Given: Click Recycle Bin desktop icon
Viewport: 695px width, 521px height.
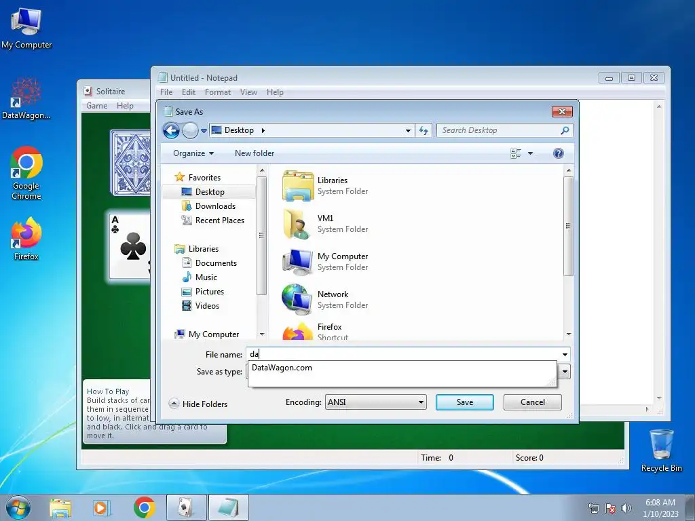Looking at the screenshot, I should pos(661,450).
